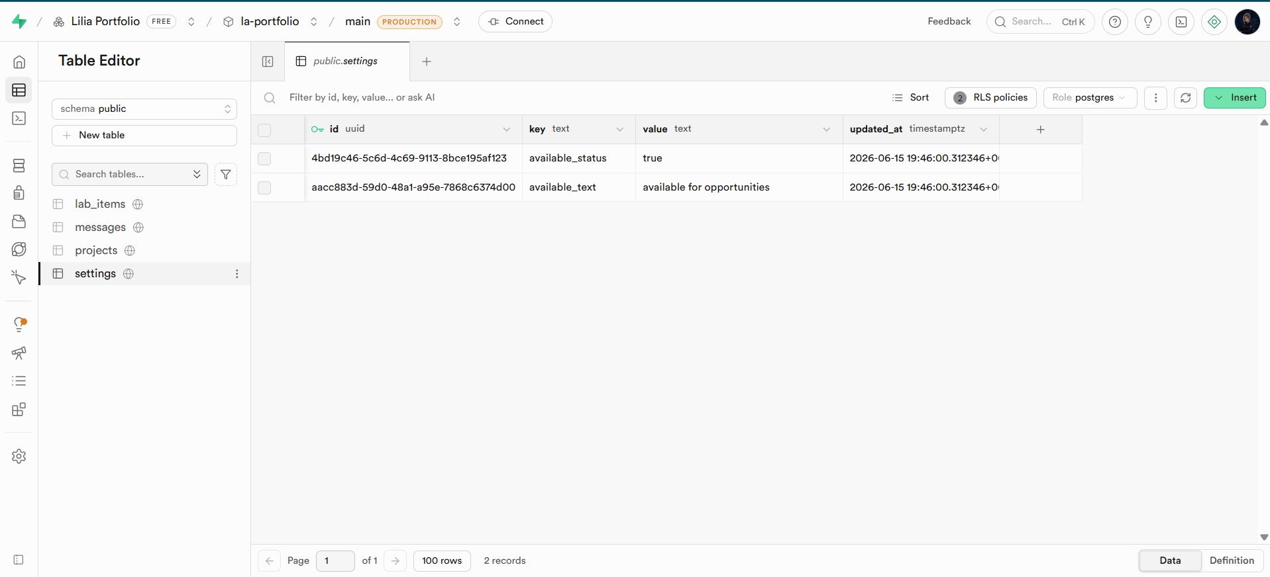This screenshot has width=1270, height=577.
Task: Refresh the table data
Action: pyautogui.click(x=1185, y=98)
